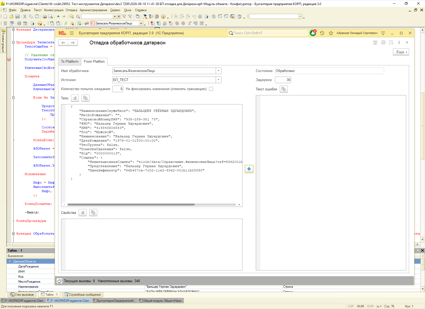The height and width of the screenshot is (309, 425).
Task: Copy the Тело body contents
Action: click(85, 98)
